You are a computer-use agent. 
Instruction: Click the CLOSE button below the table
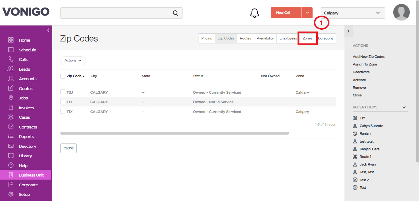coord(68,148)
